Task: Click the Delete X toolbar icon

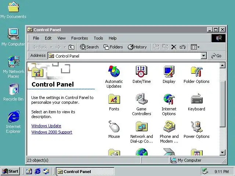Action: coord(174,47)
